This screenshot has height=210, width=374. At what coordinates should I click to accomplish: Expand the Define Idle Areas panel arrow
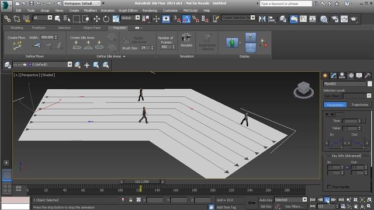(x=124, y=57)
